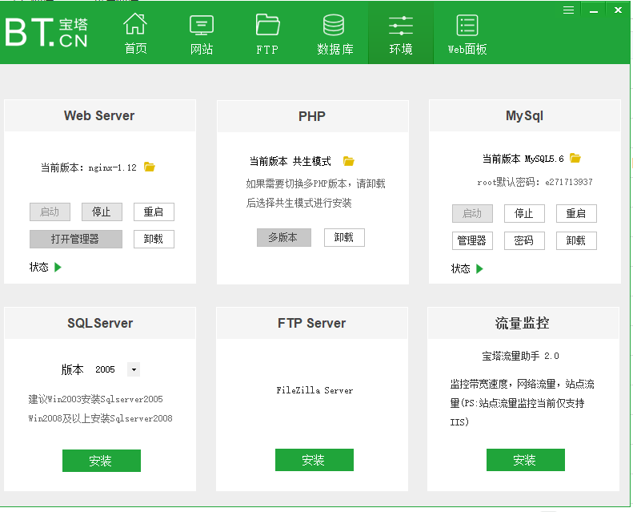This screenshot has width=633, height=512.
Task: Click the FTP Server panel heading
Action: (x=311, y=323)
